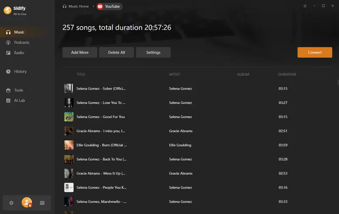Click the Delete All button
This screenshot has height=214, width=339.
click(117, 53)
